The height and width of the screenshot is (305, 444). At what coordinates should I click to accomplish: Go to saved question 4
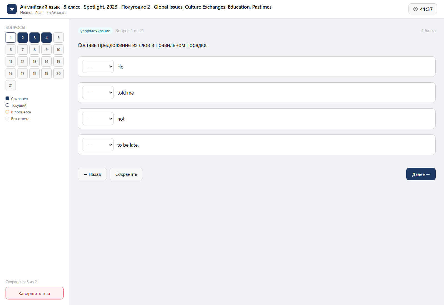click(46, 38)
